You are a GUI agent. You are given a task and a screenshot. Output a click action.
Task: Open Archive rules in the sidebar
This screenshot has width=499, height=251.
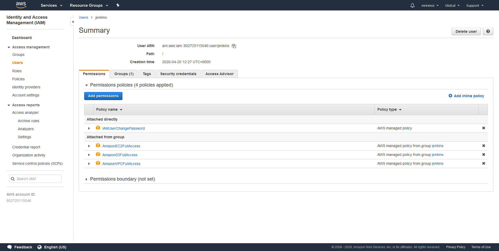[29, 121]
